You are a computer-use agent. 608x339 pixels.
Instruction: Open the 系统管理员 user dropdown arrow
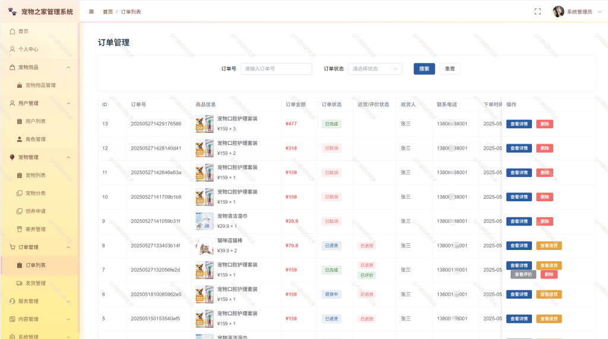pyautogui.click(x=600, y=12)
